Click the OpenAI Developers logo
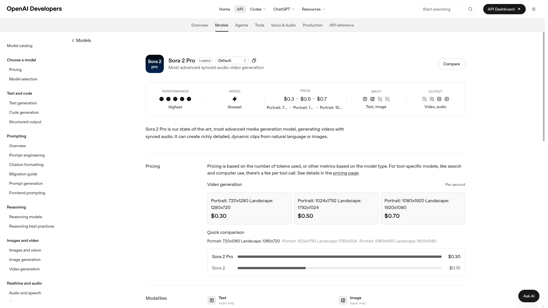The width and height of the screenshot is (548, 308). [x=34, y=9]
